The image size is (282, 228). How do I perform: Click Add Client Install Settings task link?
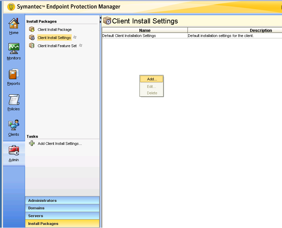pyautogui.click(x=60, y=144)
